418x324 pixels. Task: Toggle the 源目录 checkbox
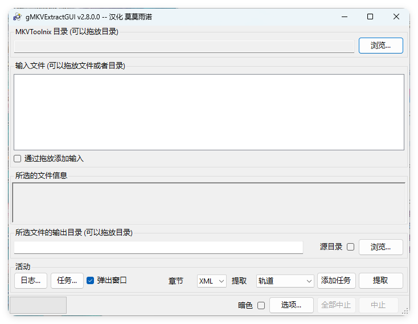click(350, 247)
